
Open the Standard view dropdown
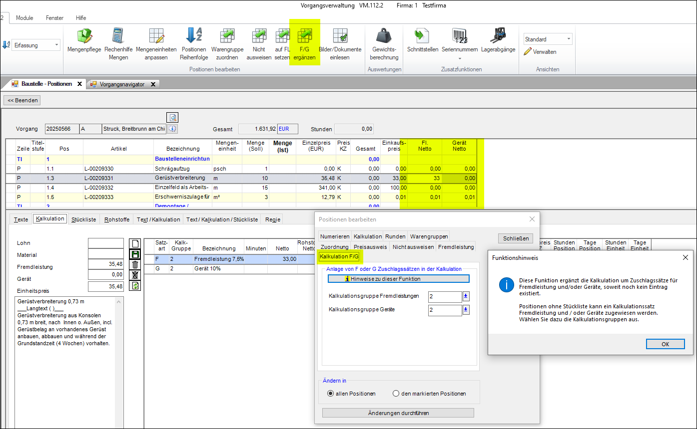[x=569, y=39]
